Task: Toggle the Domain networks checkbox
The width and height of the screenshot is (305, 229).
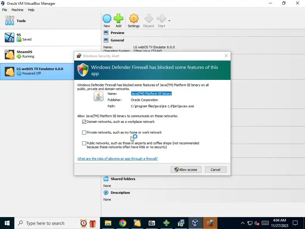Action: (x=84, y=122)
